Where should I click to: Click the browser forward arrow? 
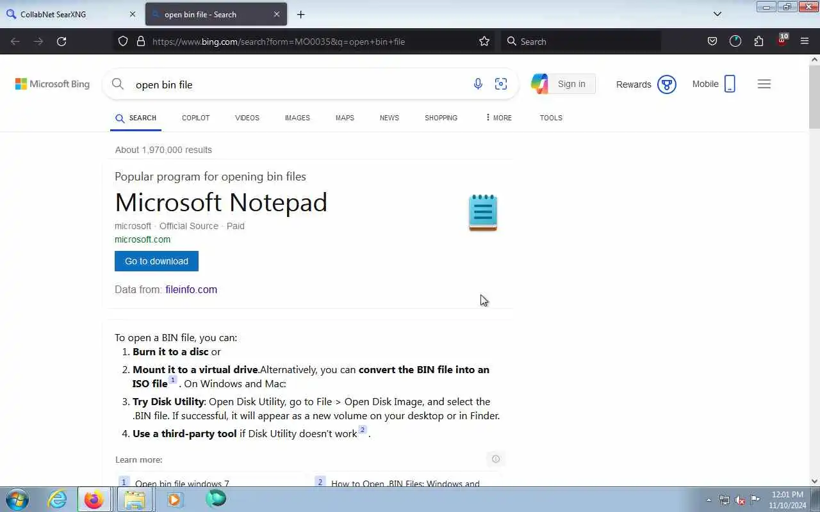pyautogui.click(x=38, y=42)
